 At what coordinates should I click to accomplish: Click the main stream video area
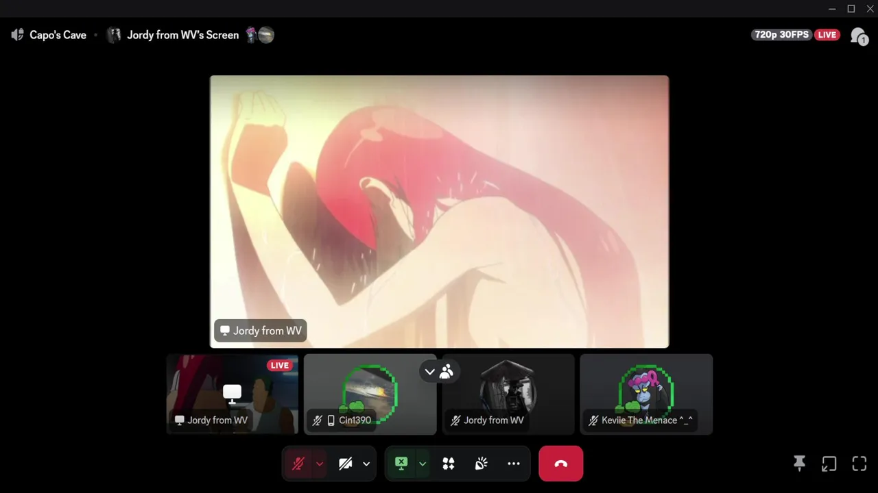point(439,212)
